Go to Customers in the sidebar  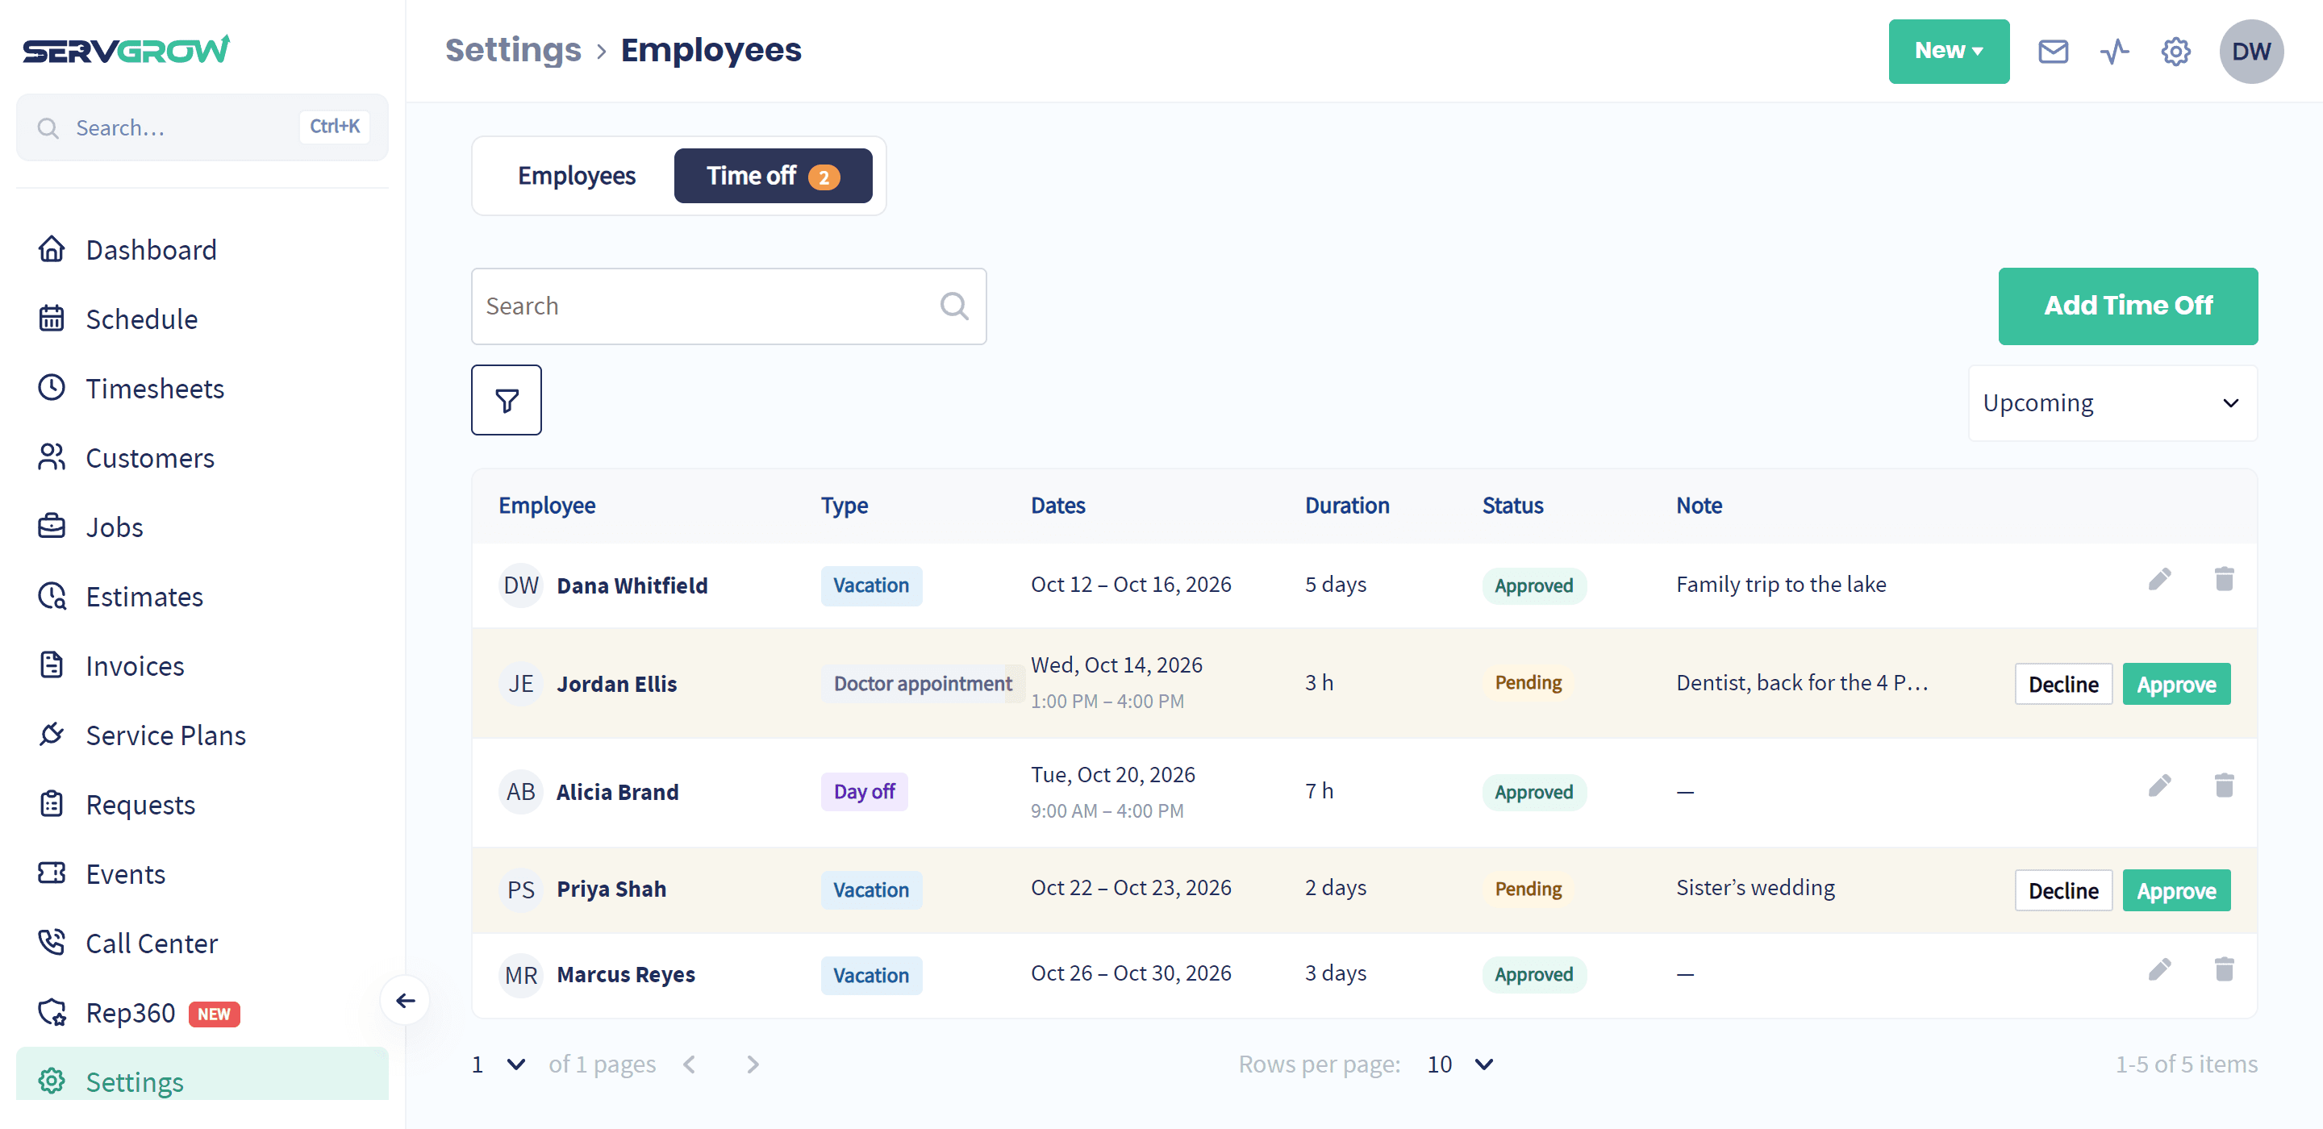point(202,457)
